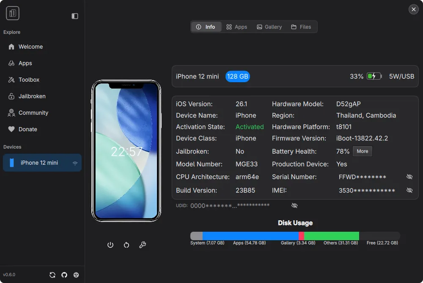Collapse the sidebar panel
This screenshot has width=423, height=283.
pyautogui.click(x=75, y=16)
